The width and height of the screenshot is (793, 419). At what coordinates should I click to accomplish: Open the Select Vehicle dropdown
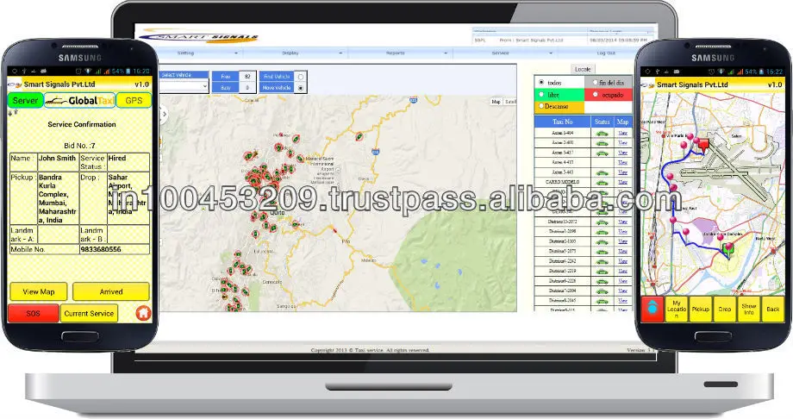[183, 86]
